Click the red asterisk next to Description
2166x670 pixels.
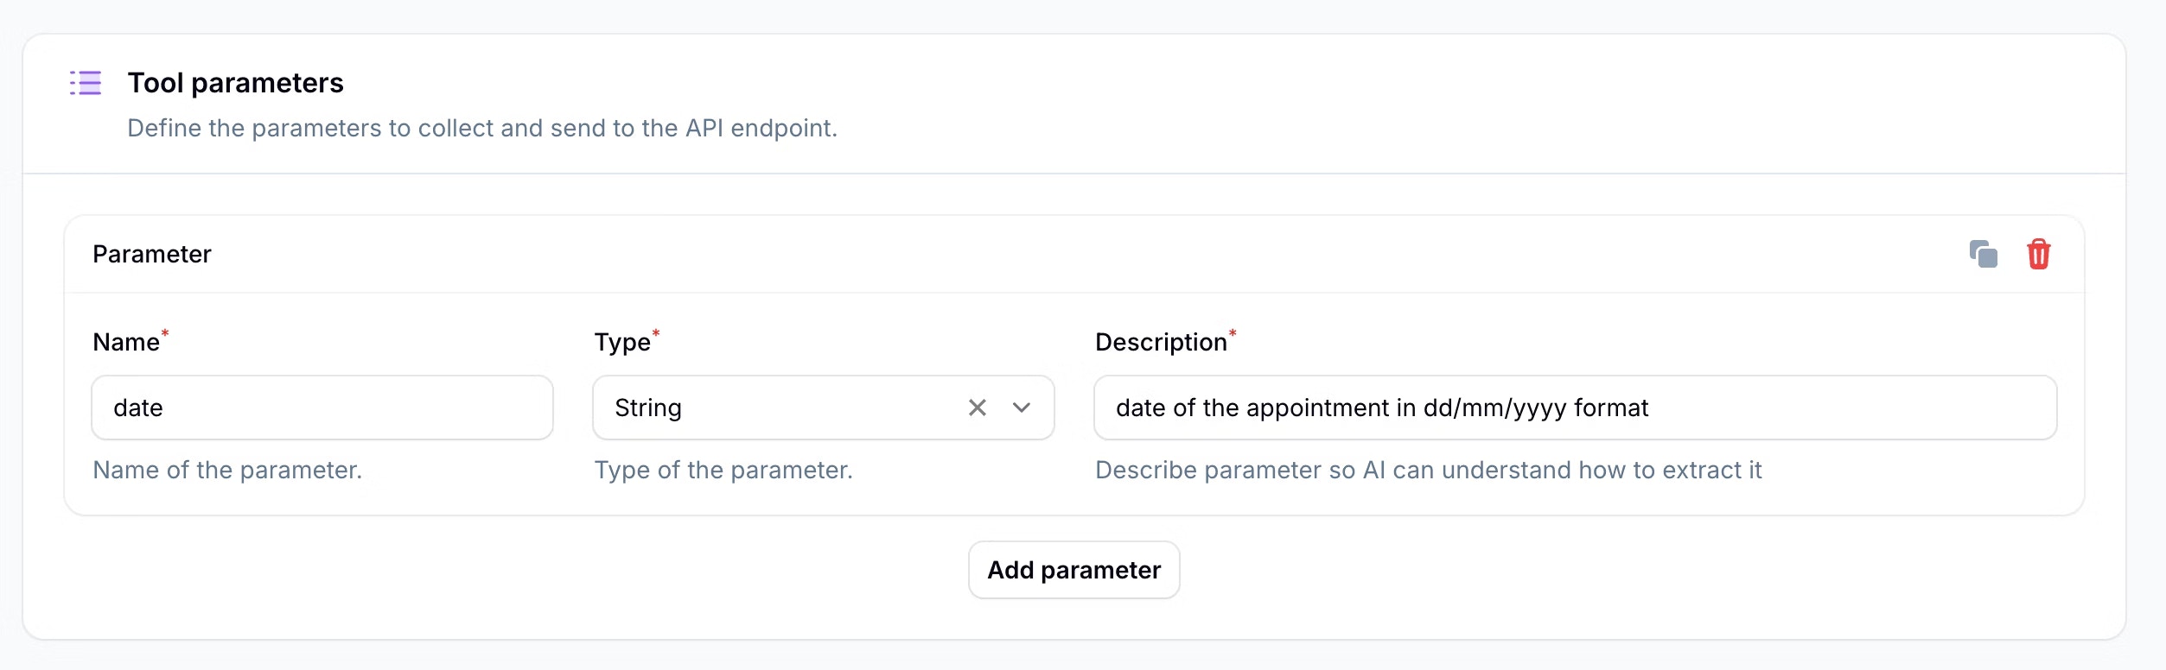(x=1233, y=333)
